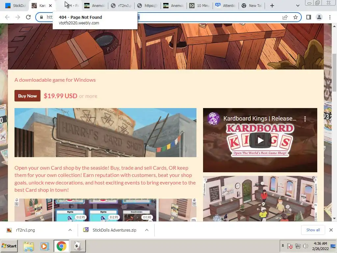Open the YouTube video options menu
337x253 pixels.
(305, 119)
